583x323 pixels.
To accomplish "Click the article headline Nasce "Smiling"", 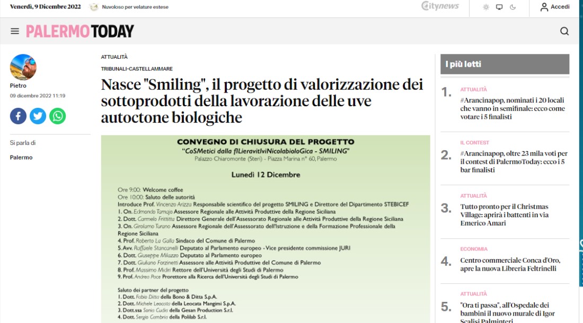I will click(x=262, y=101).
